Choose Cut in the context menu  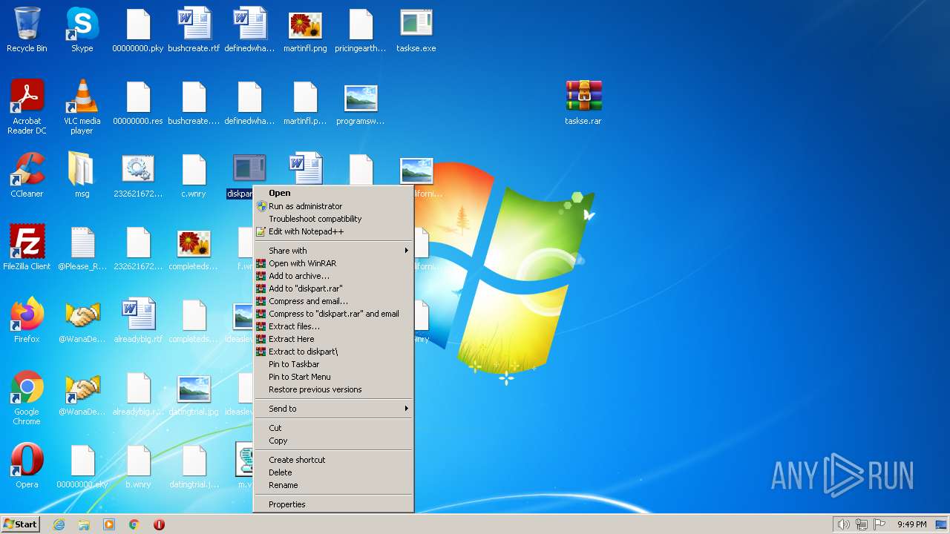pyautogui.click(x=333, y=428)
